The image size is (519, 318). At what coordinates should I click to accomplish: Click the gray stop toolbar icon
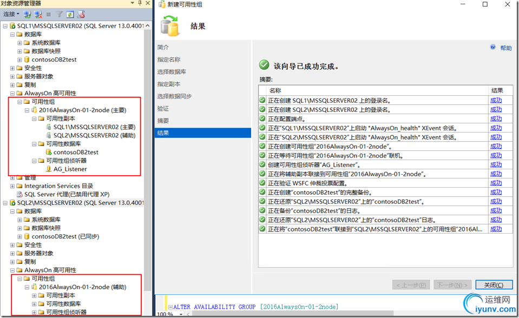coord(49,14)
